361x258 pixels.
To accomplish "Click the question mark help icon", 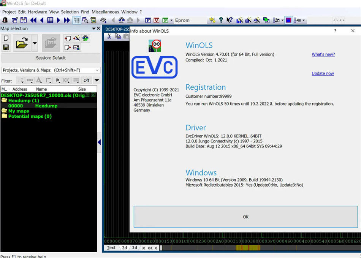I will (221, 20).
